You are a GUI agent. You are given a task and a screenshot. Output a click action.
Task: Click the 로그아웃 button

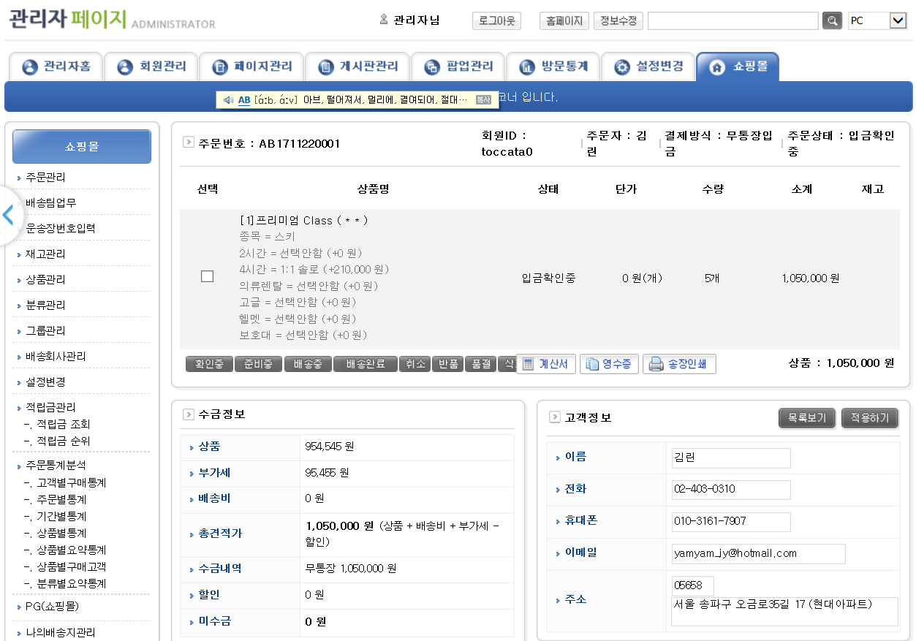point(497,20)
